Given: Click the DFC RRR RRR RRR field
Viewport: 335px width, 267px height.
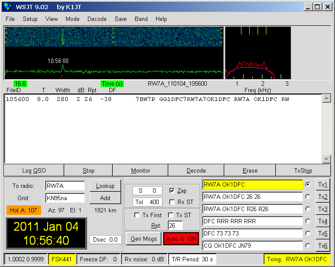Looking at the screenshot, I should (252, 221).
